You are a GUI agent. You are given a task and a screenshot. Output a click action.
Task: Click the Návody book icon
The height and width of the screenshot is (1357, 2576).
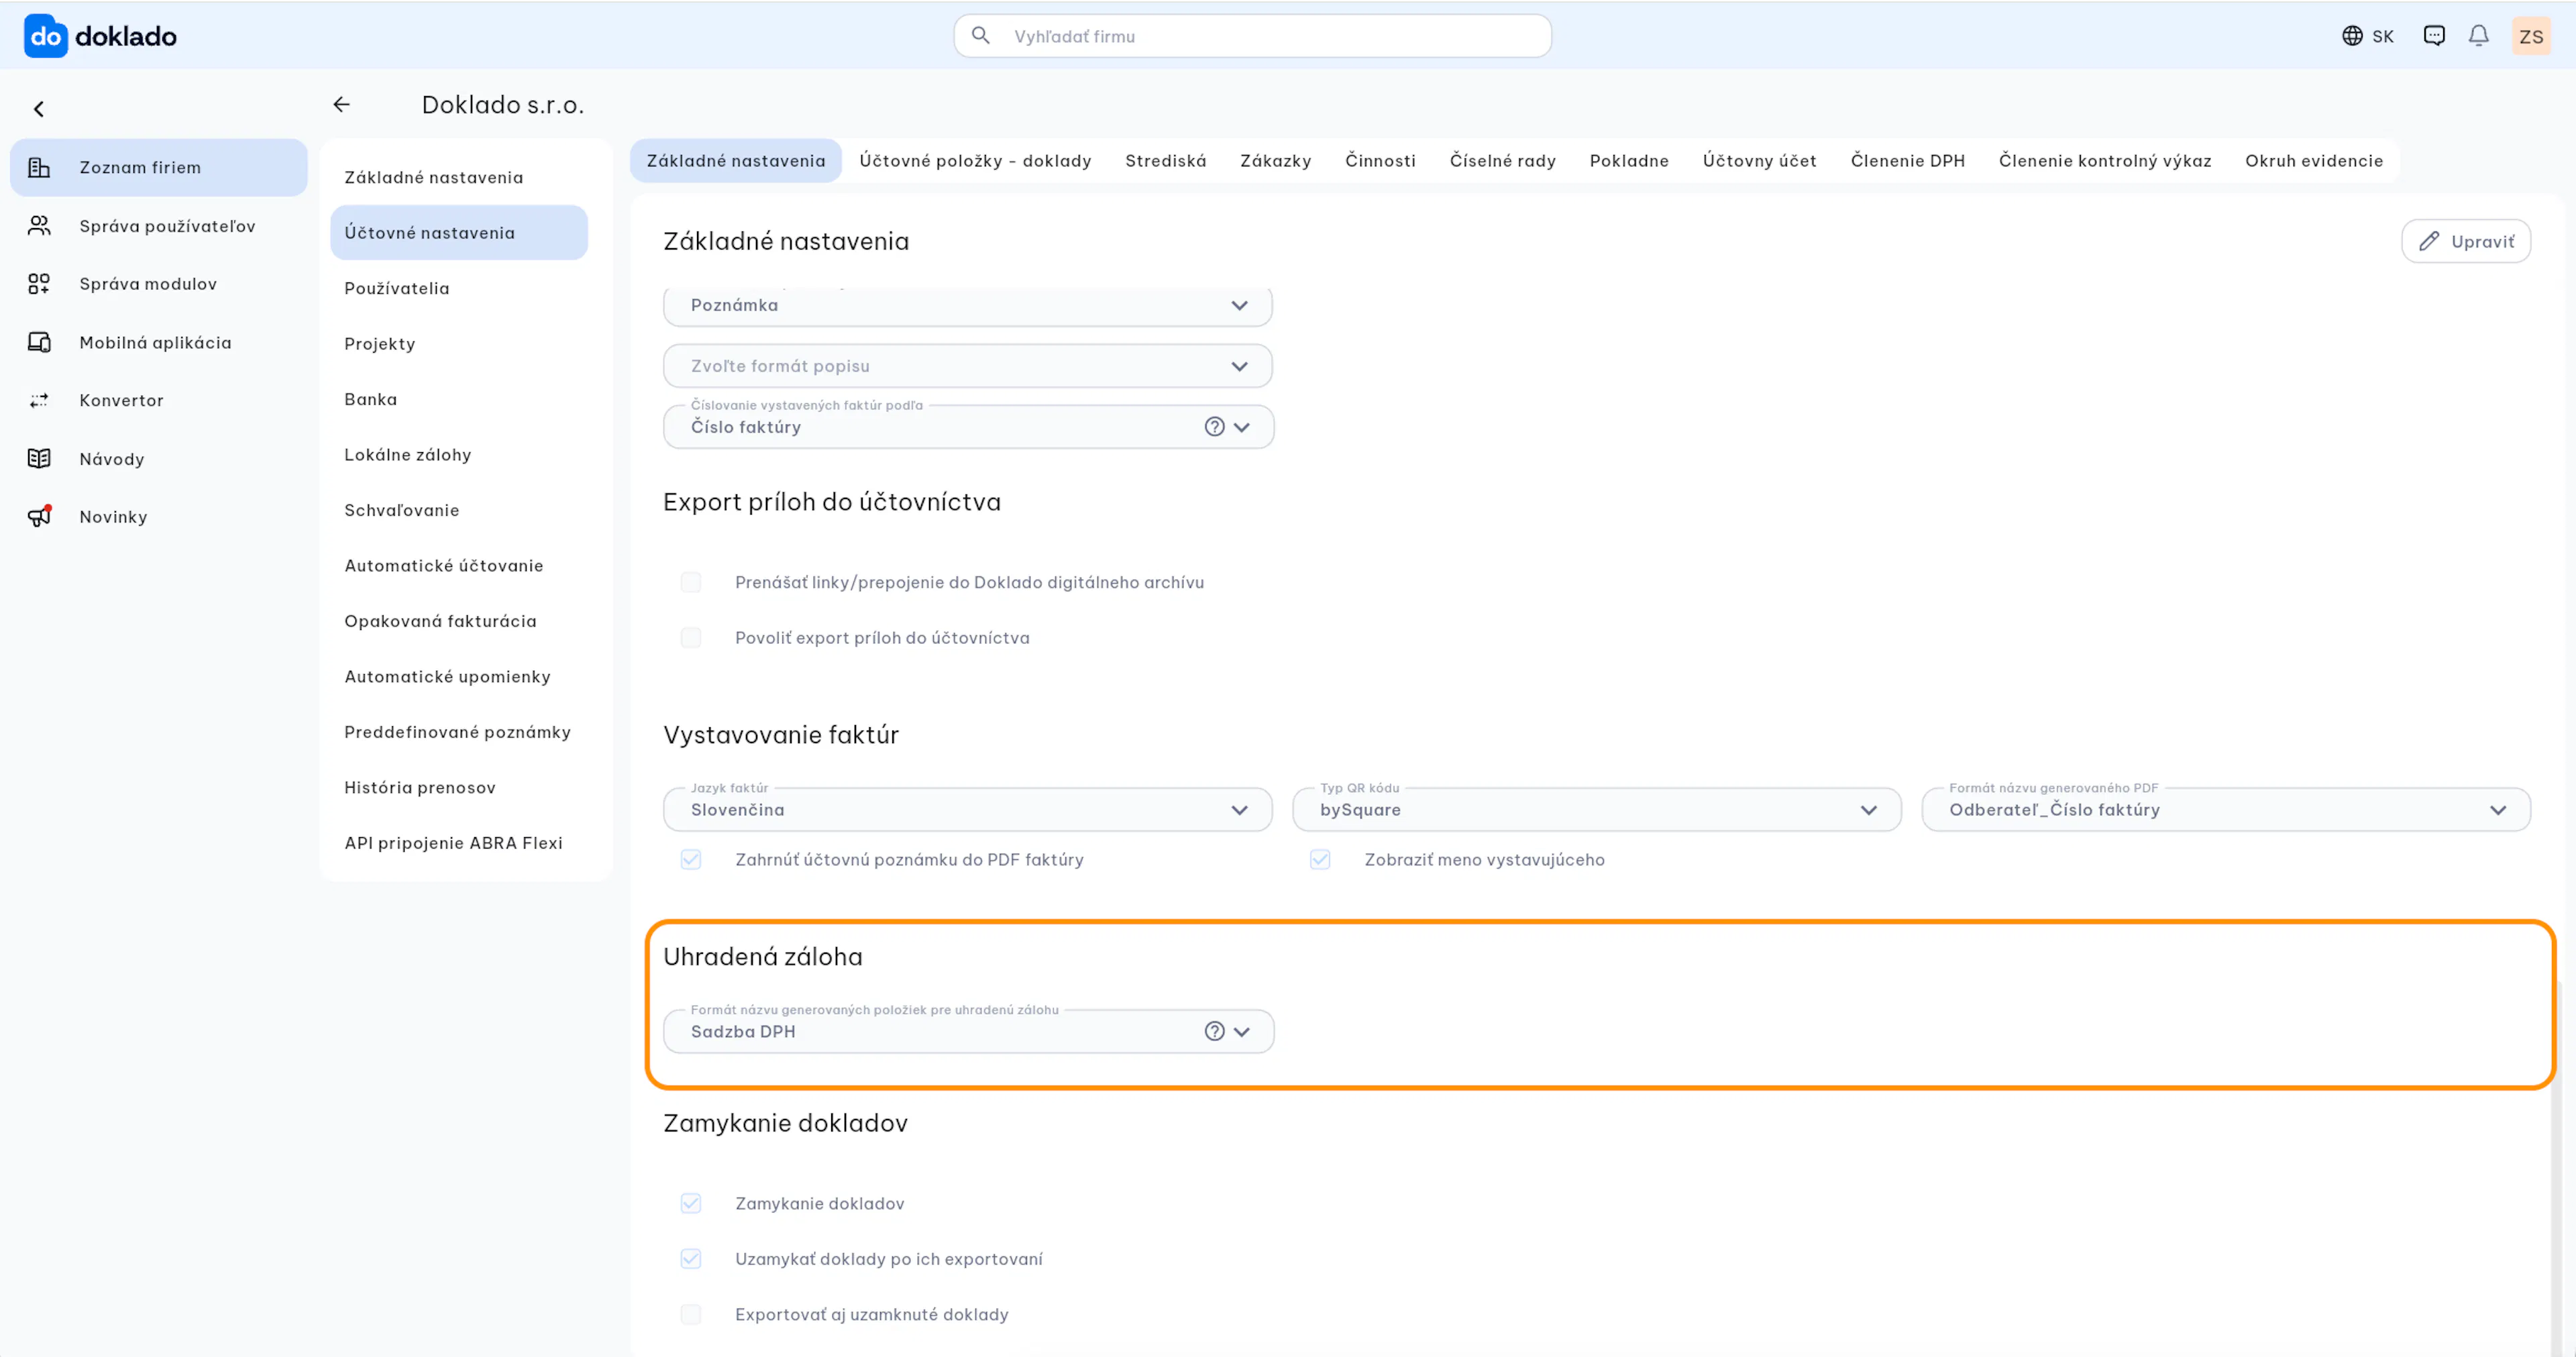tap(39, 458)
